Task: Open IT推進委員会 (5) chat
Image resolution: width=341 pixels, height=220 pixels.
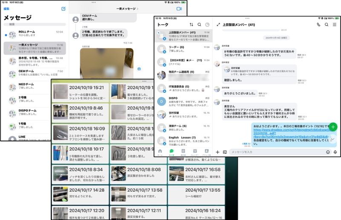Action: [x=183, y=88]
